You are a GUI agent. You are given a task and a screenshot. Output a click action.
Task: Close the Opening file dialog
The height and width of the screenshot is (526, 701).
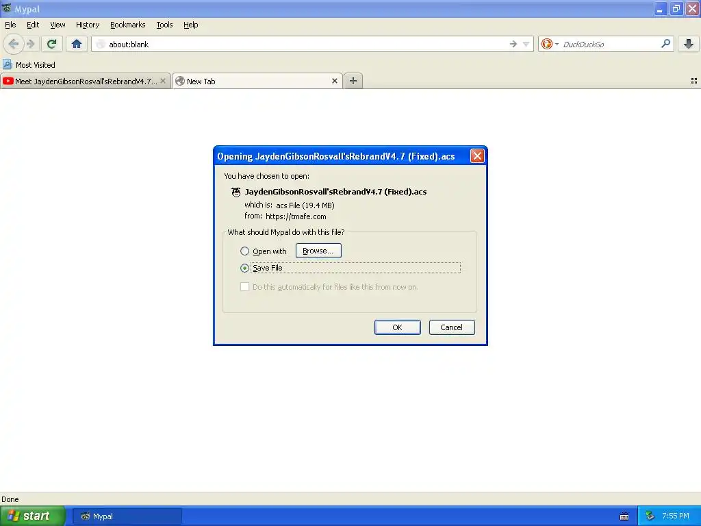point(477,155)
